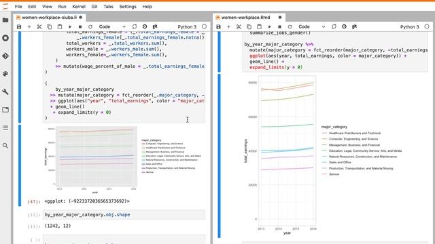Screen dimensions: 435x244
Task: Open the command palette sidebar icon
Action: [x=5, y=74]
